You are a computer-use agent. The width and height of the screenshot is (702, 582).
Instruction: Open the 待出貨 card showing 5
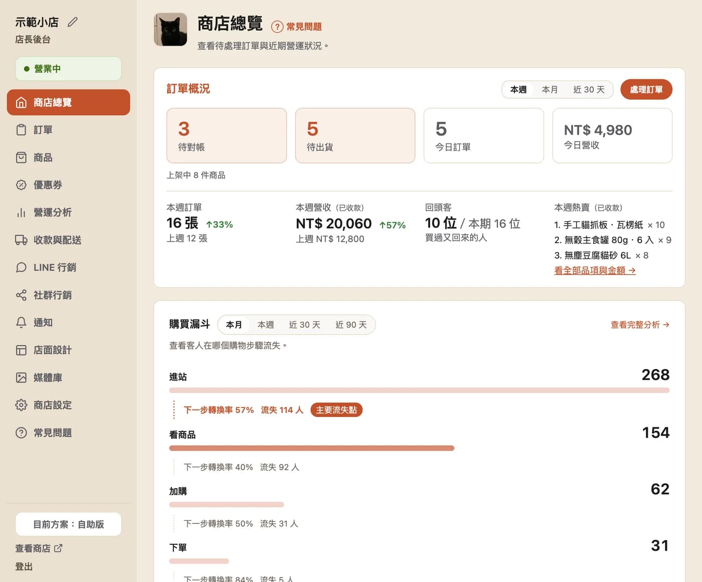click(355, 135)
